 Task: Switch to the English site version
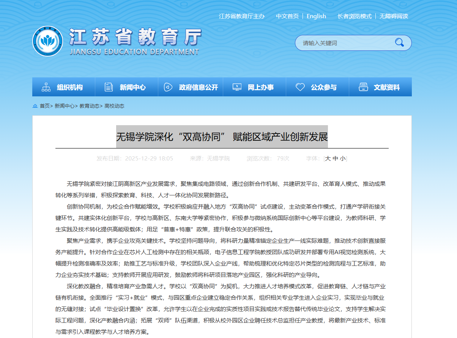tap(316, 16)
